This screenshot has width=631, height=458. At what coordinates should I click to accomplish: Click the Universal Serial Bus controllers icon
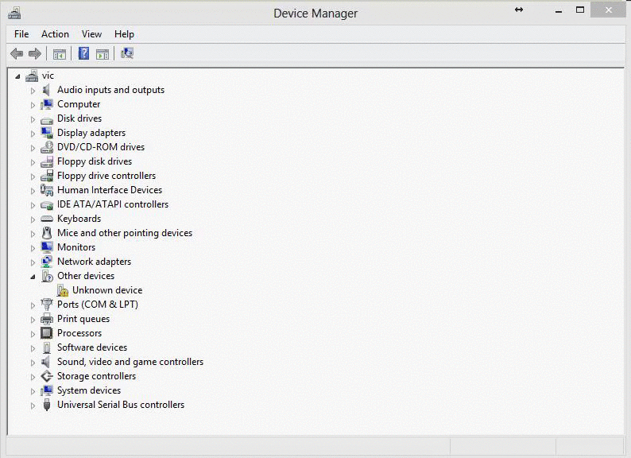[47, 405]
